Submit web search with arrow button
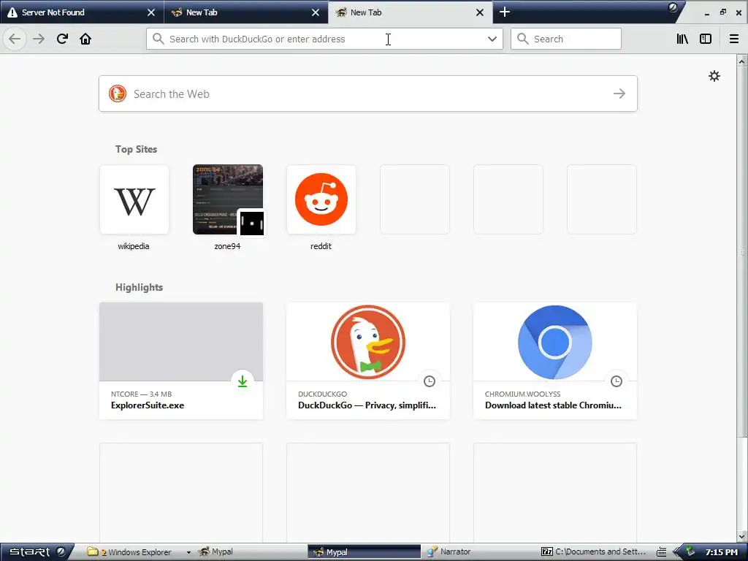Image resolution: width=748 pixels, height=561 pixels. point(619,93)
